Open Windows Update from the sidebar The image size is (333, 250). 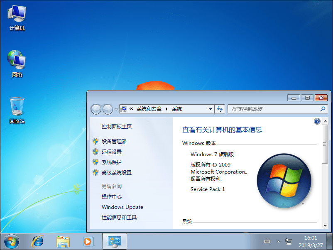pyautogui.click(x=122, y=207)
